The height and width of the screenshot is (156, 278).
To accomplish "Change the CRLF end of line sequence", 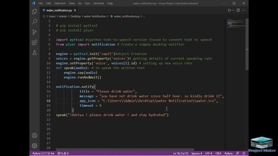I will pos(218,153).
